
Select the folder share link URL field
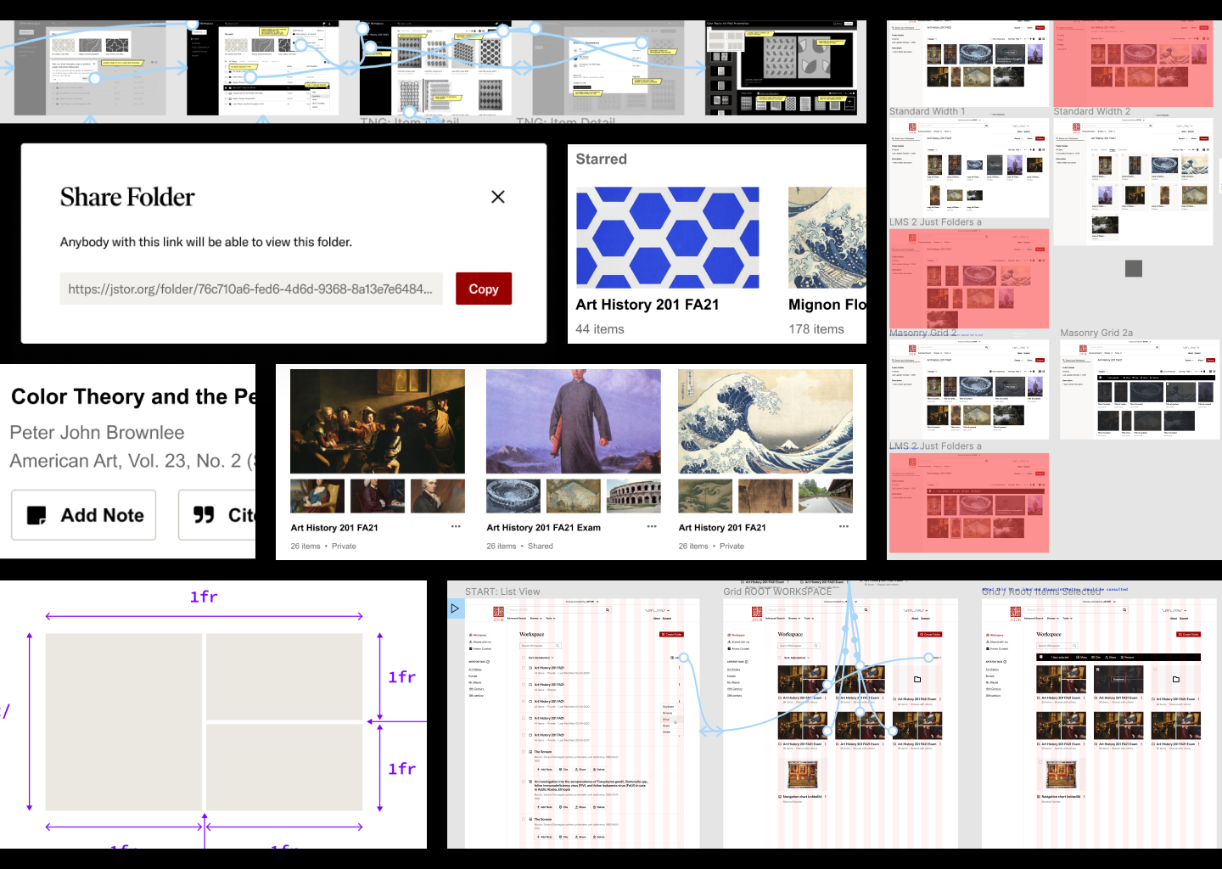click(251, 289)
